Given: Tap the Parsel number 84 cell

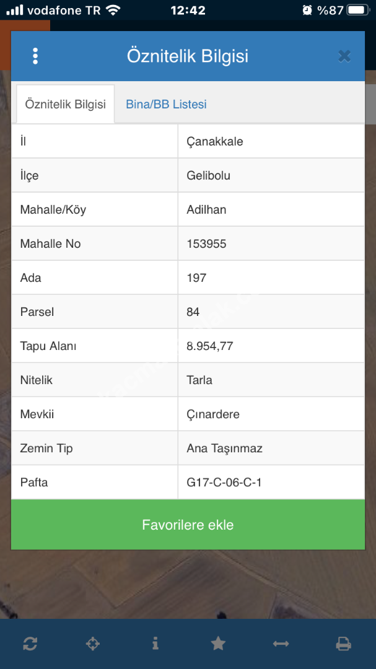Looking at the screenshot, I should pos(193,312).
